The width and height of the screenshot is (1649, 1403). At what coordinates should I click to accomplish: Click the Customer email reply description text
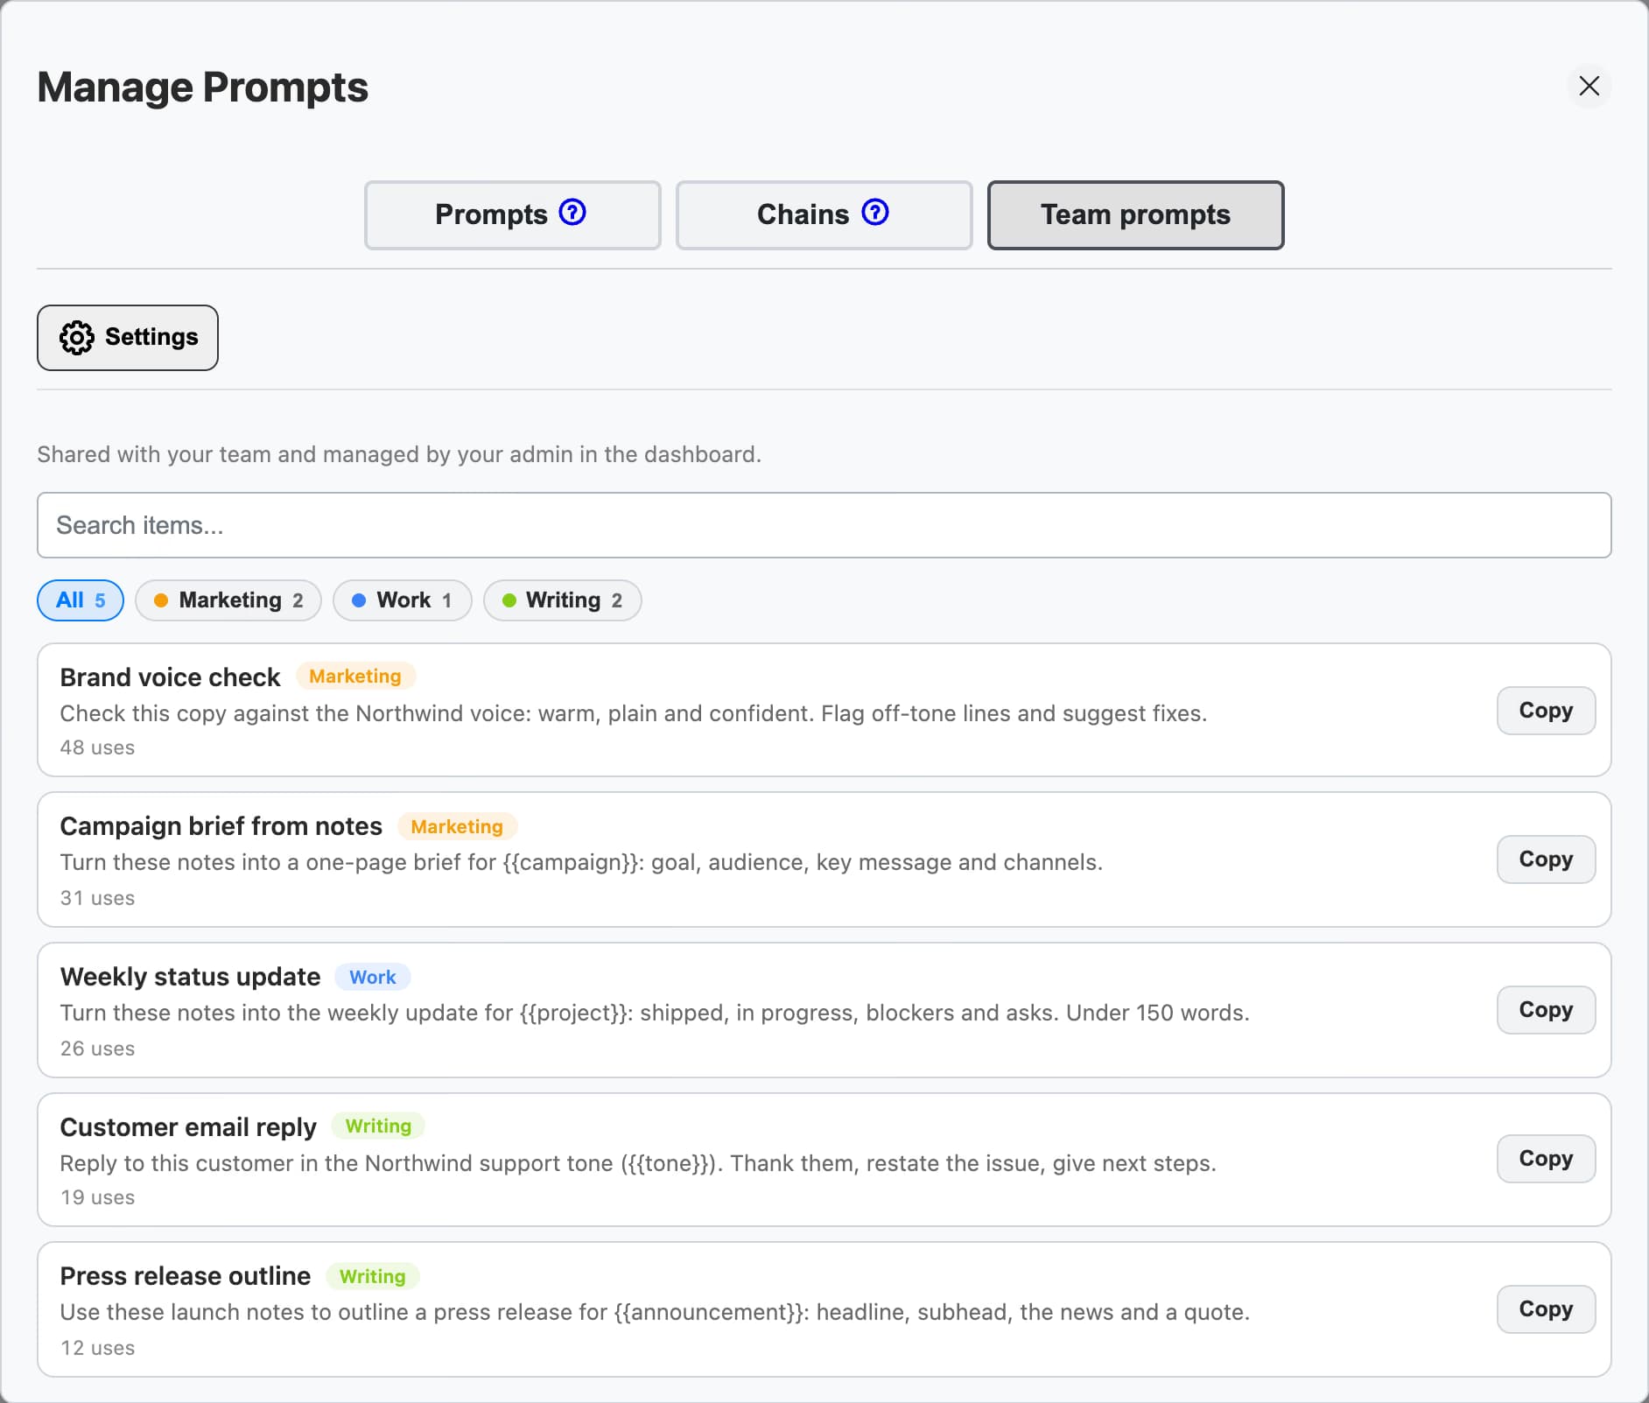pos(638,1163)
